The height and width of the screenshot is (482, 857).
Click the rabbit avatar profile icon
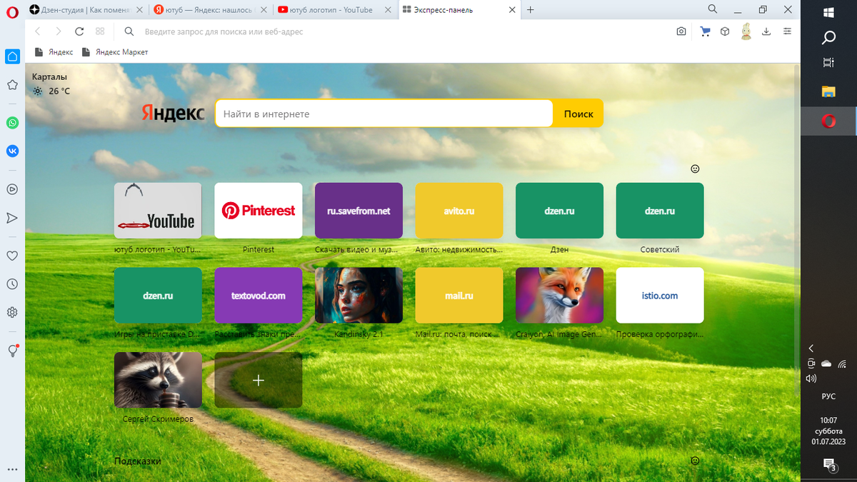[x=746, y=31]
